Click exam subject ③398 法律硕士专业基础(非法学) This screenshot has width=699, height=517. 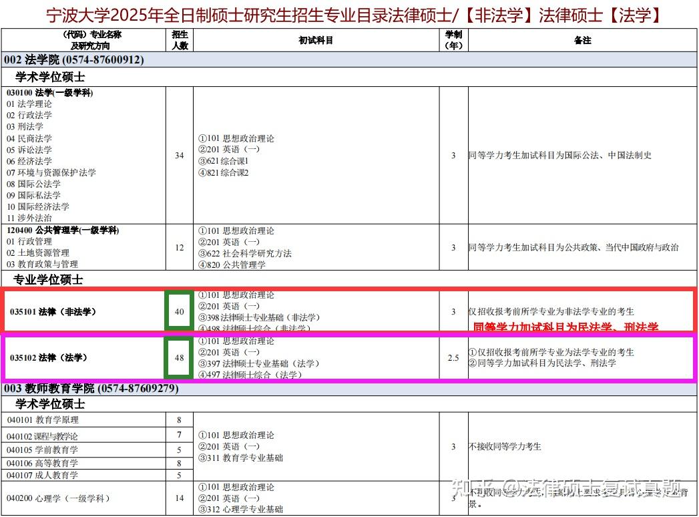[x=259, y=317]
